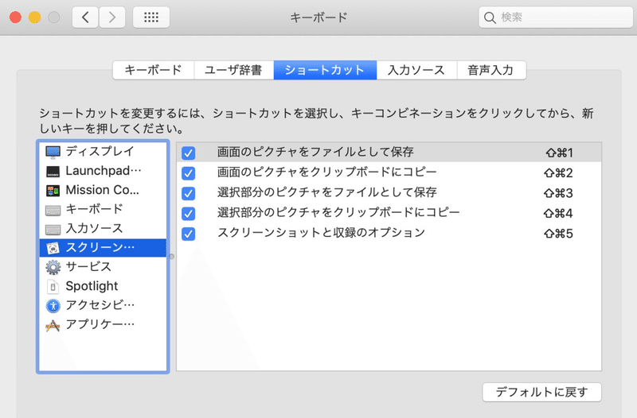Click the サービス gear icon in category list
This screenshot has width=637, height=418.
click(x=53, y=267)
